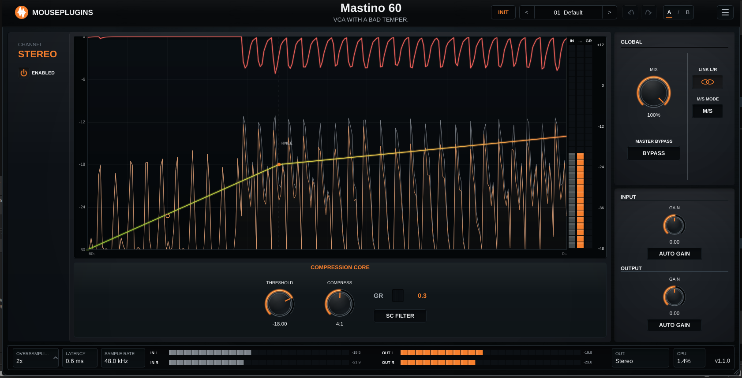Open the hamburger menu icon
742x378 pixels.
click(x=725, y=12)
